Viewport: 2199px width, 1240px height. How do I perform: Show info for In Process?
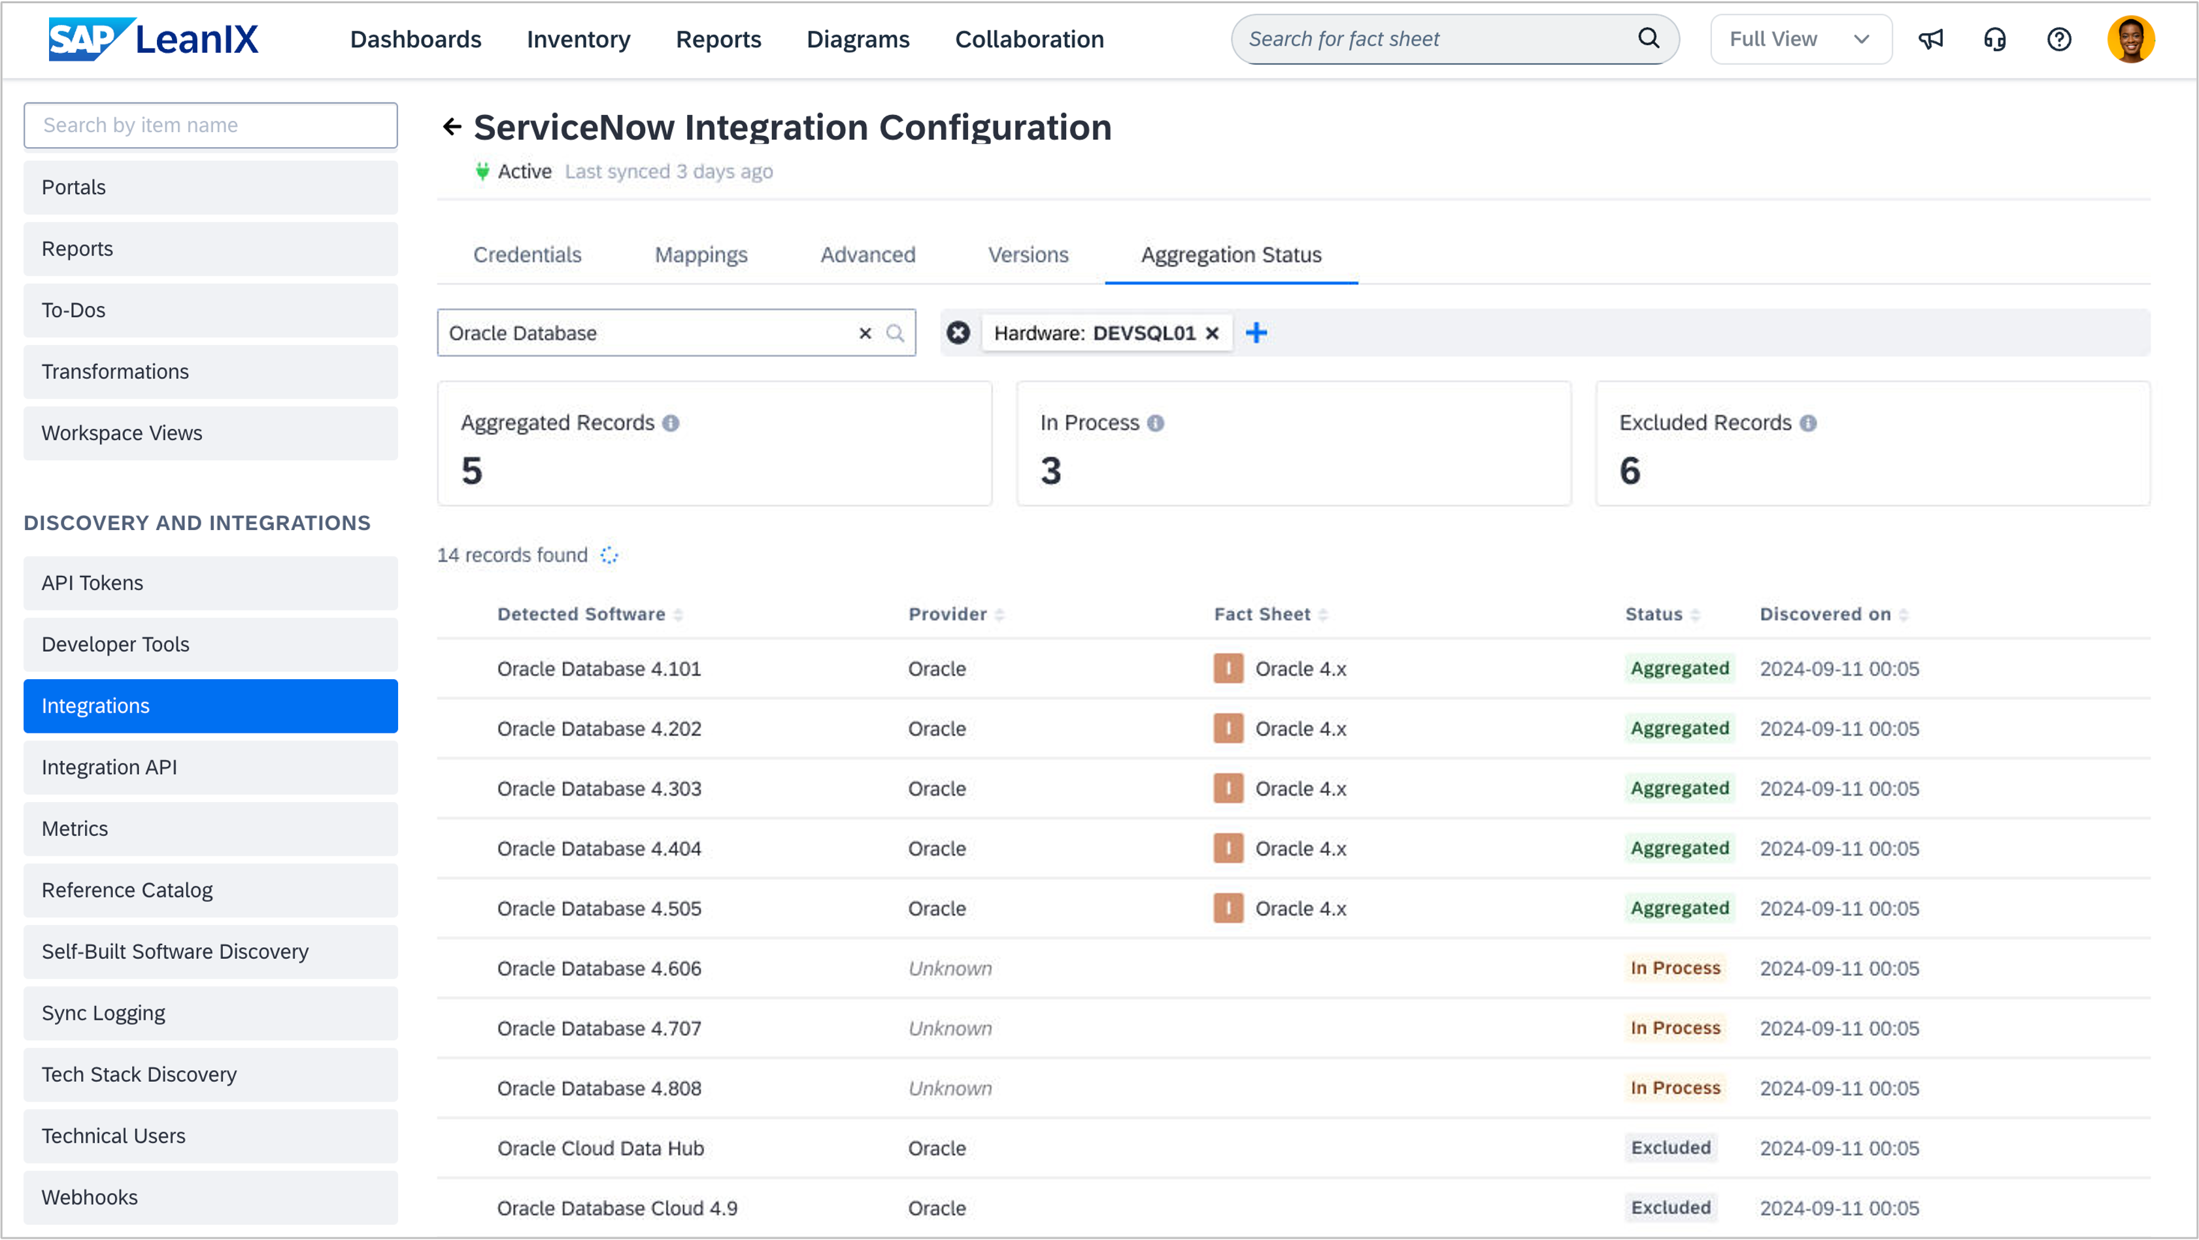tap(1156, 424)
